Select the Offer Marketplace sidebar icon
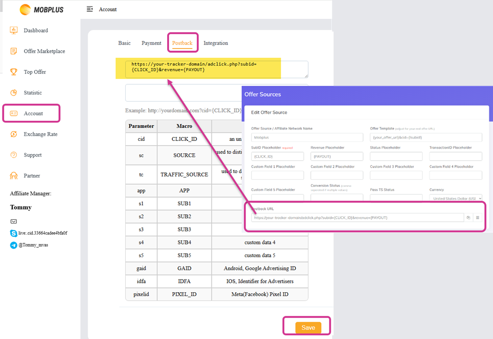493x339 pixels. [14, 51]
